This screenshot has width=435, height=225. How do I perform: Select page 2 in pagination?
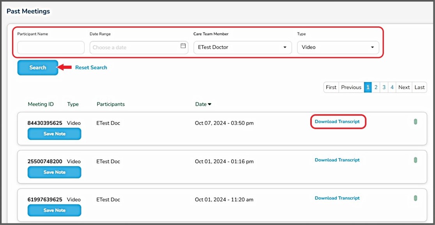point(376,87)
